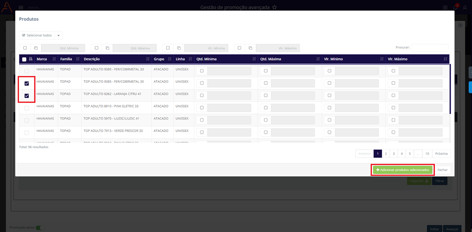Jump to page 10 of results
472x232 pixels.
tap(427, 153)
